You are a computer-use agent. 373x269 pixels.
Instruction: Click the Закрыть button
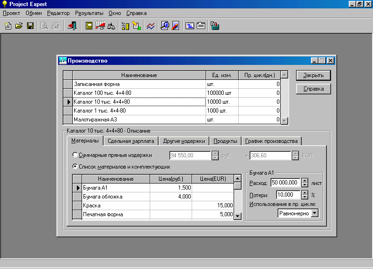313,75
